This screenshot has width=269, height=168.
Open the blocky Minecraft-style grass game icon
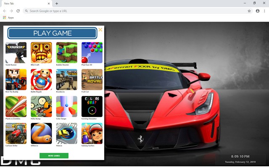67,52
